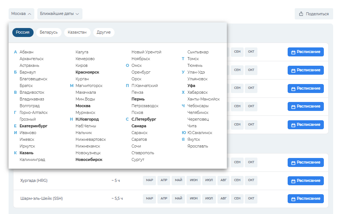The height and width of the screenshot is (214, 341).
Task: Pick Красноярск from the city list
Action: point(87,72)
